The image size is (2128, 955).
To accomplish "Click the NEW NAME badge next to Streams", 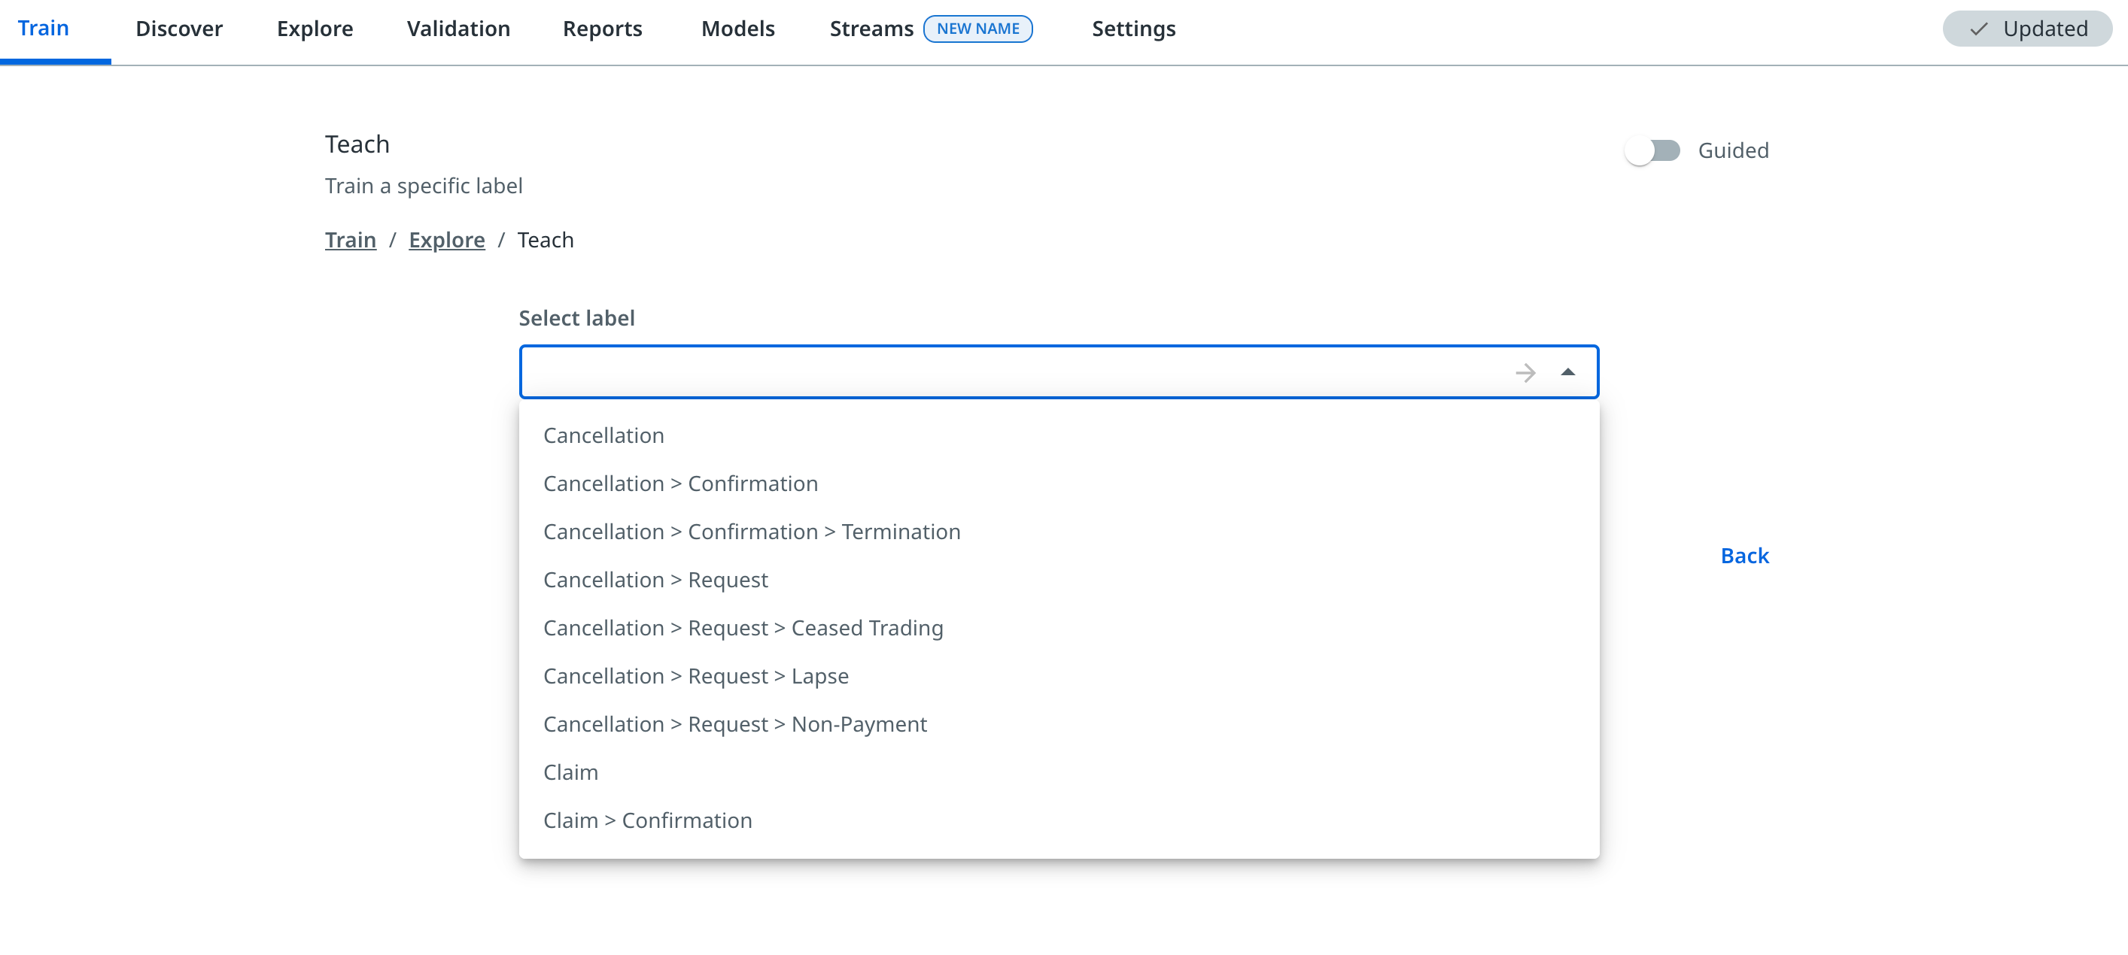I will point(977,29).
